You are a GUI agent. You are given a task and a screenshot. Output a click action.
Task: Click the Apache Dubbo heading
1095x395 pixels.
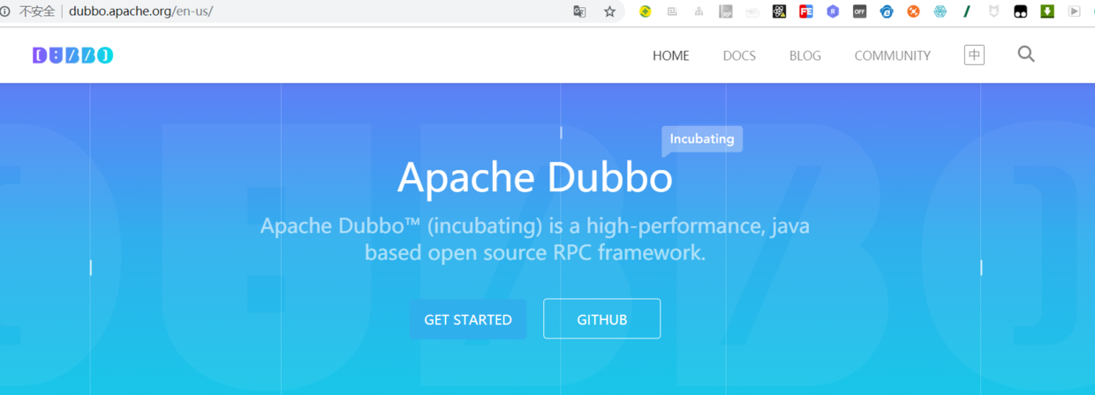pyautogui.click(x=535, y=177)
